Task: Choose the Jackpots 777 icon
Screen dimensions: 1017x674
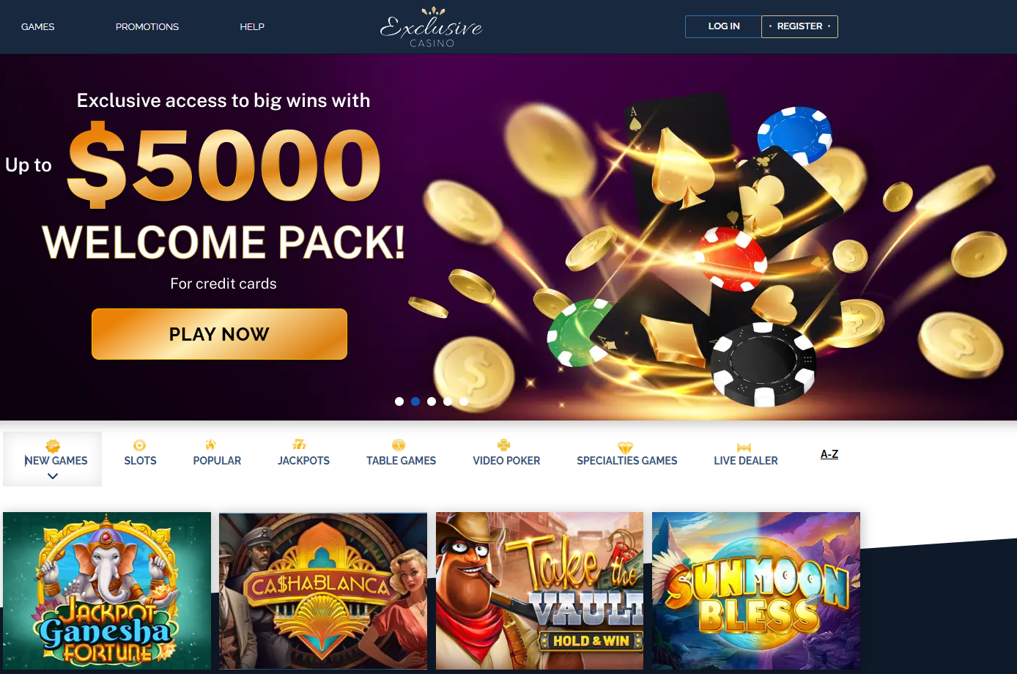Action: tap(299, 445)
